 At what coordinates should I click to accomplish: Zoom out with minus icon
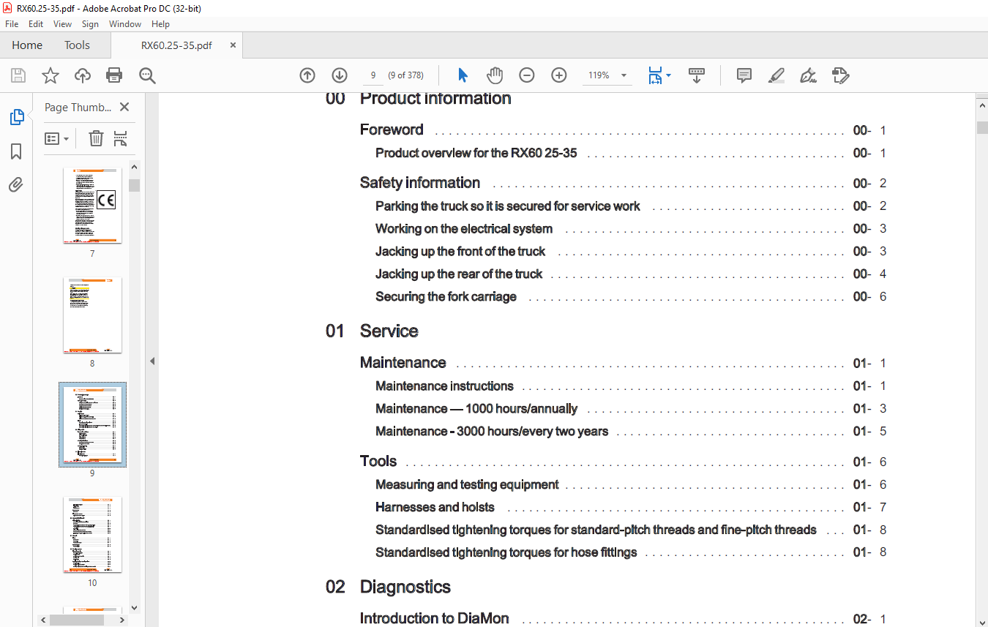tap(527, 75)
